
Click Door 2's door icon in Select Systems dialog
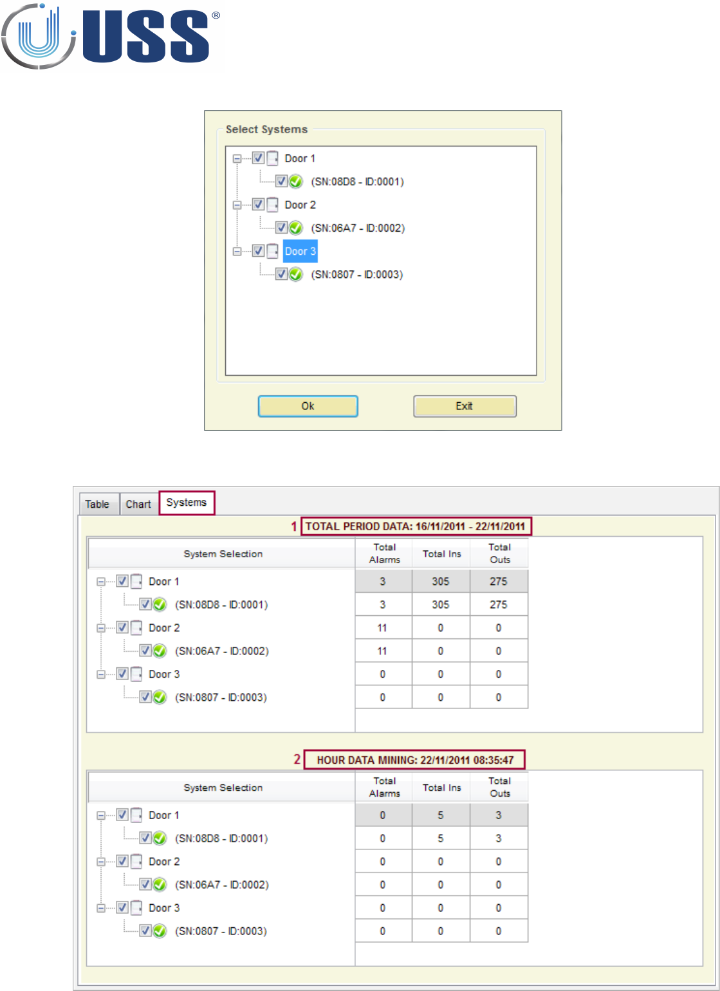(273, 205)
